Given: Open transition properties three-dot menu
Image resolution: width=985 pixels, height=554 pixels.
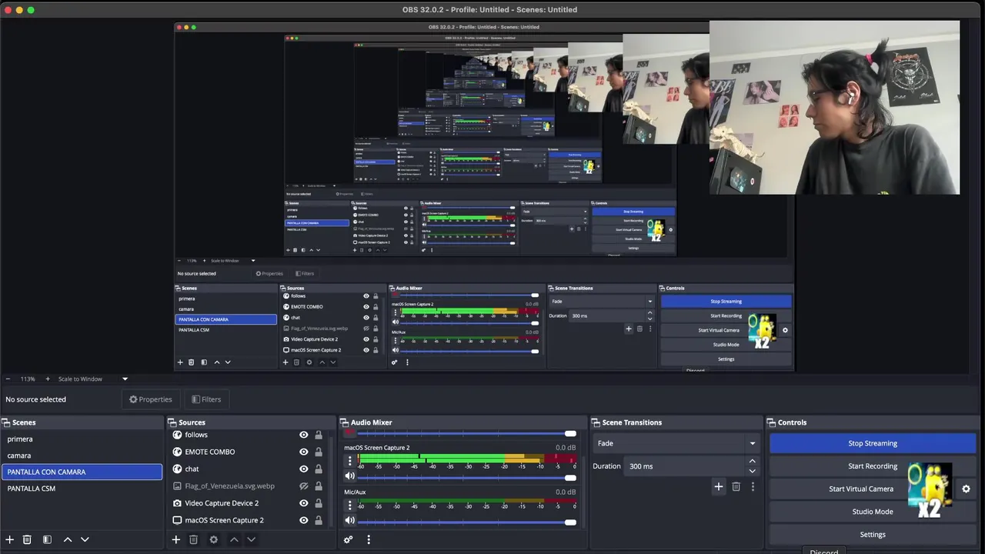Looking at the screenshot, I should (x=753, y=486).
